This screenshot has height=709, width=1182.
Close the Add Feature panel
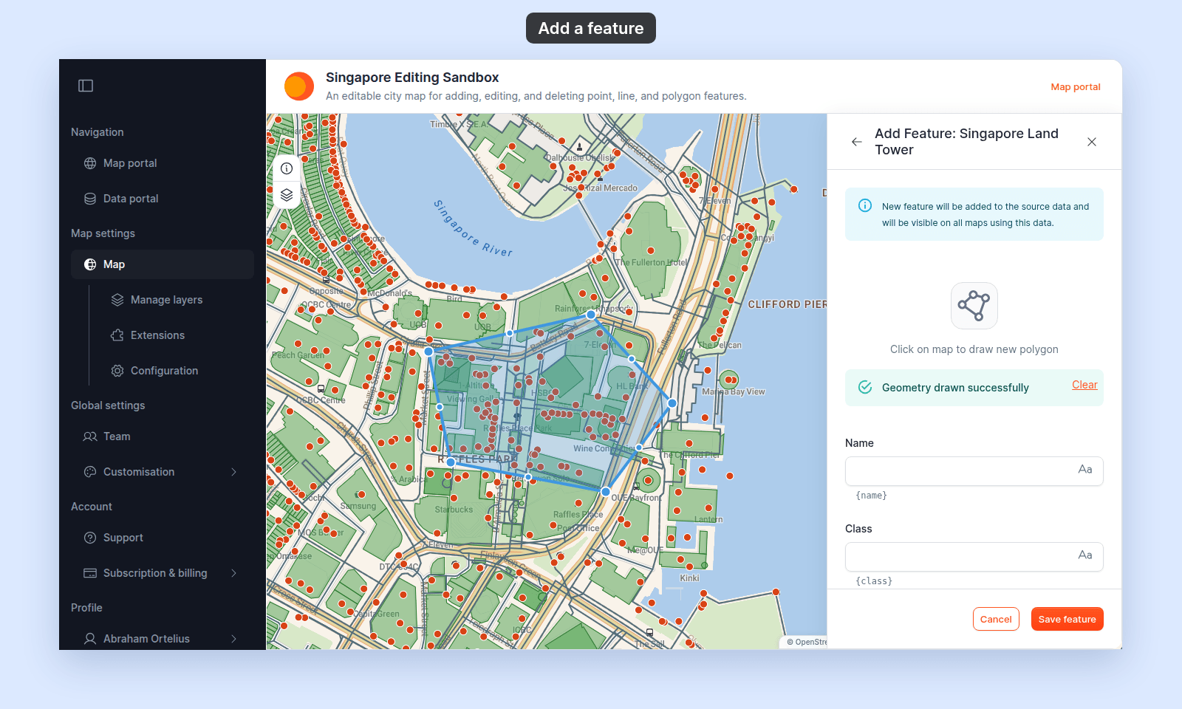(x=1092, y=142)
